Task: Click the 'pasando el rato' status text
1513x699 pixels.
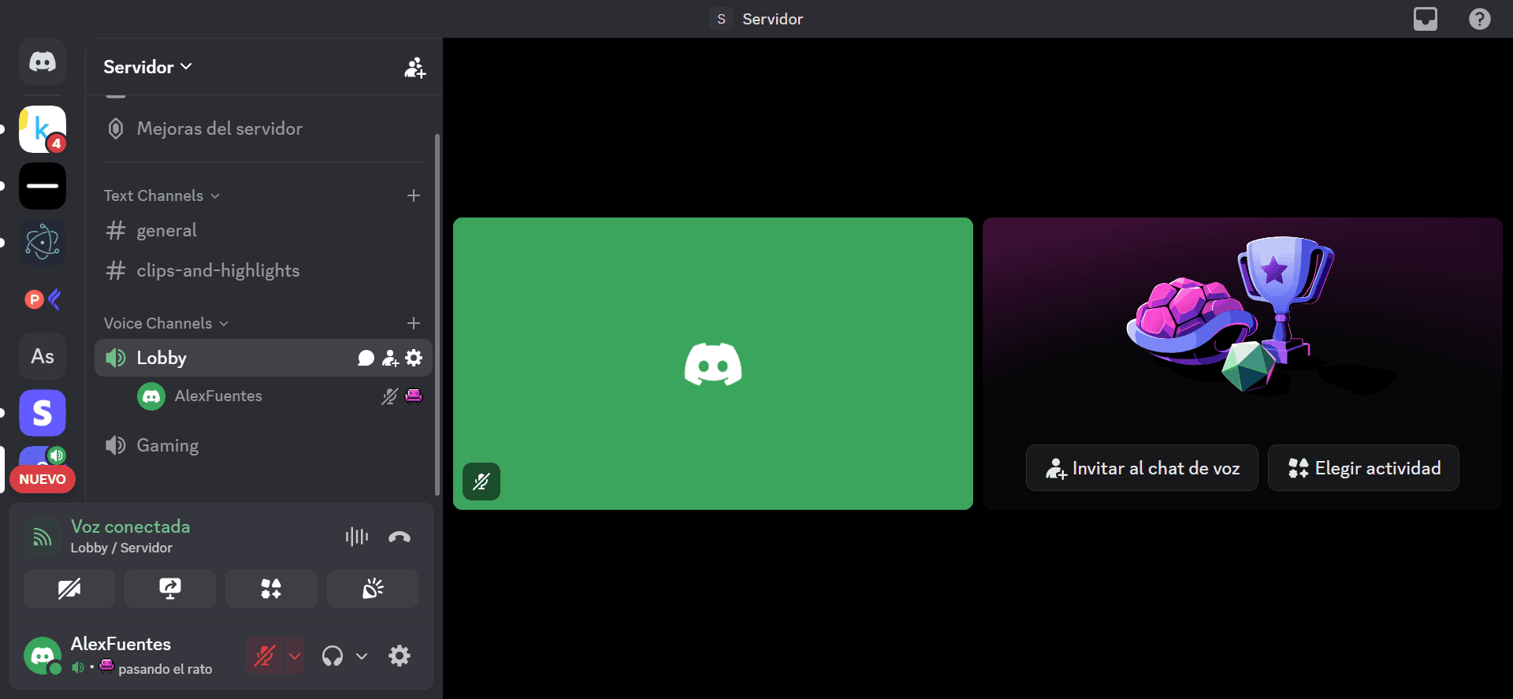Action: (x=165, y=669)
